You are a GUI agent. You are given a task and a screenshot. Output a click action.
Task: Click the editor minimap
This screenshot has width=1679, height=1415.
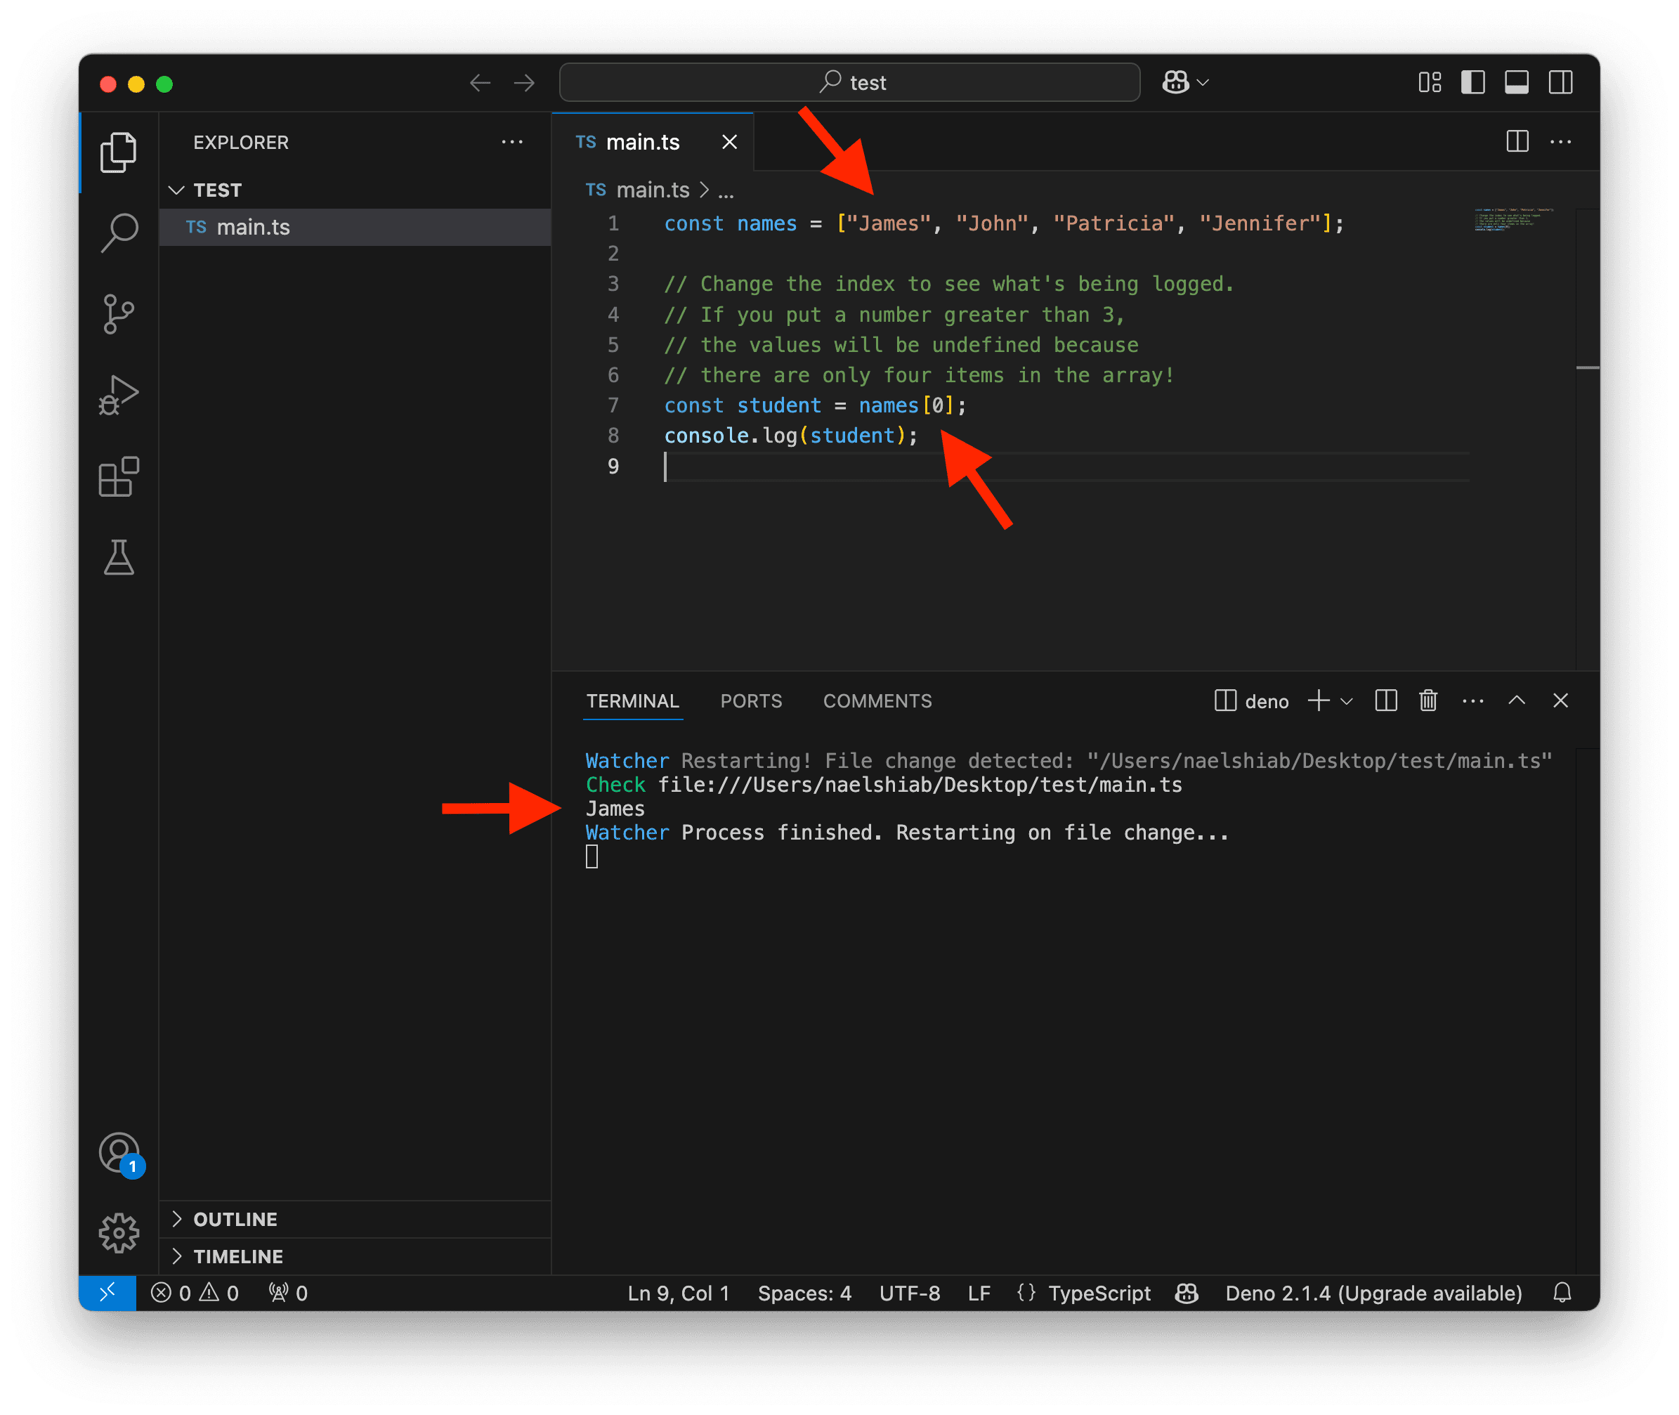[1513, 220]
